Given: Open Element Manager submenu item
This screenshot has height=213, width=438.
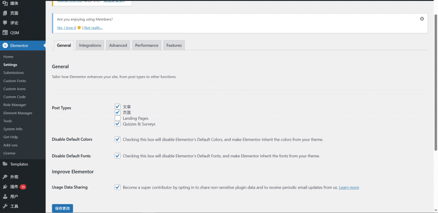Looking at the screenshot, I should [x=18, y=113].
